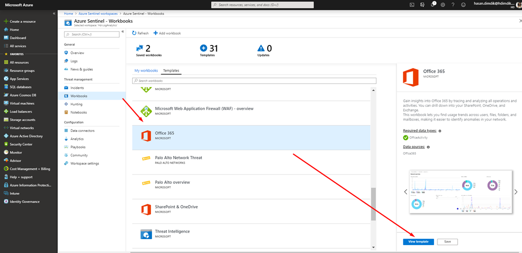
Task: Click the View template button
Action: 418,242
